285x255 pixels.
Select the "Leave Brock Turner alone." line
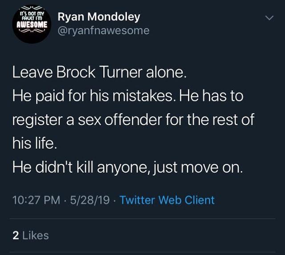click(x=99, y=72)
